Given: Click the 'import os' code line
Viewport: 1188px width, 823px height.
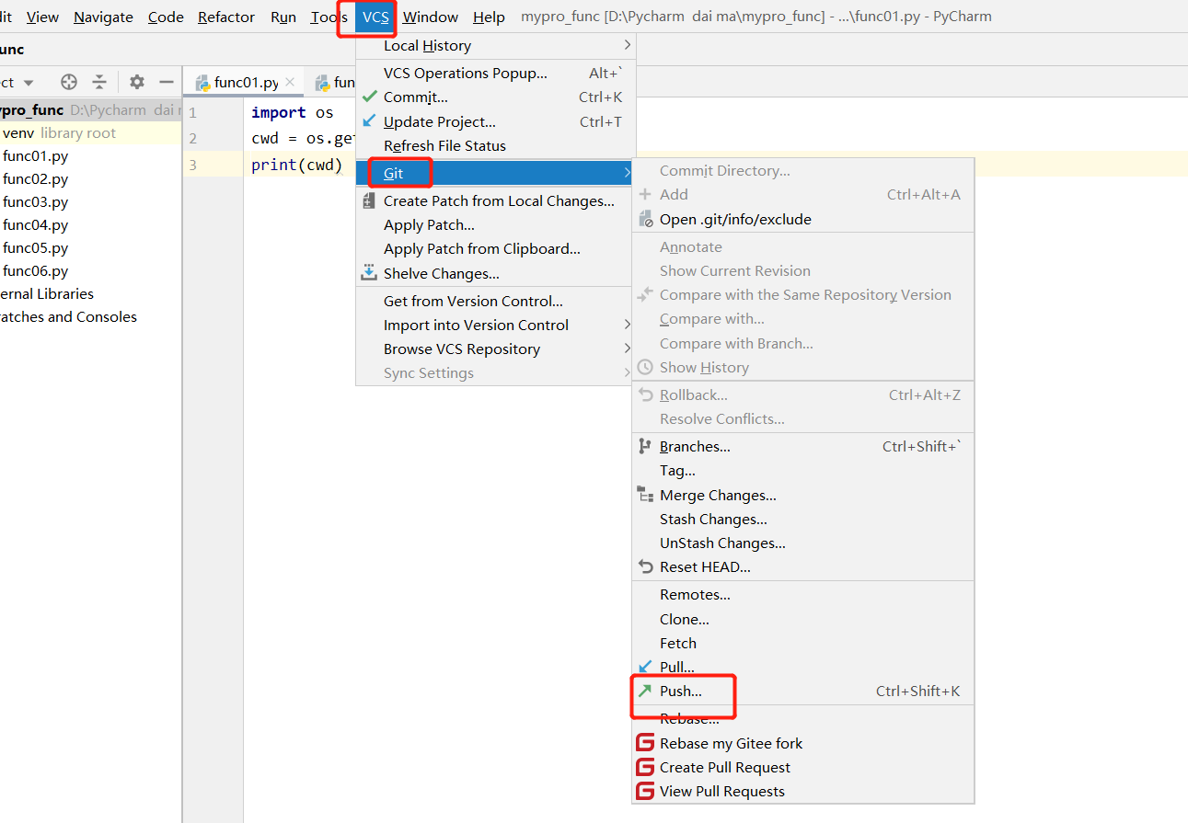Looking at the screenshot, I should pos(292,112).
